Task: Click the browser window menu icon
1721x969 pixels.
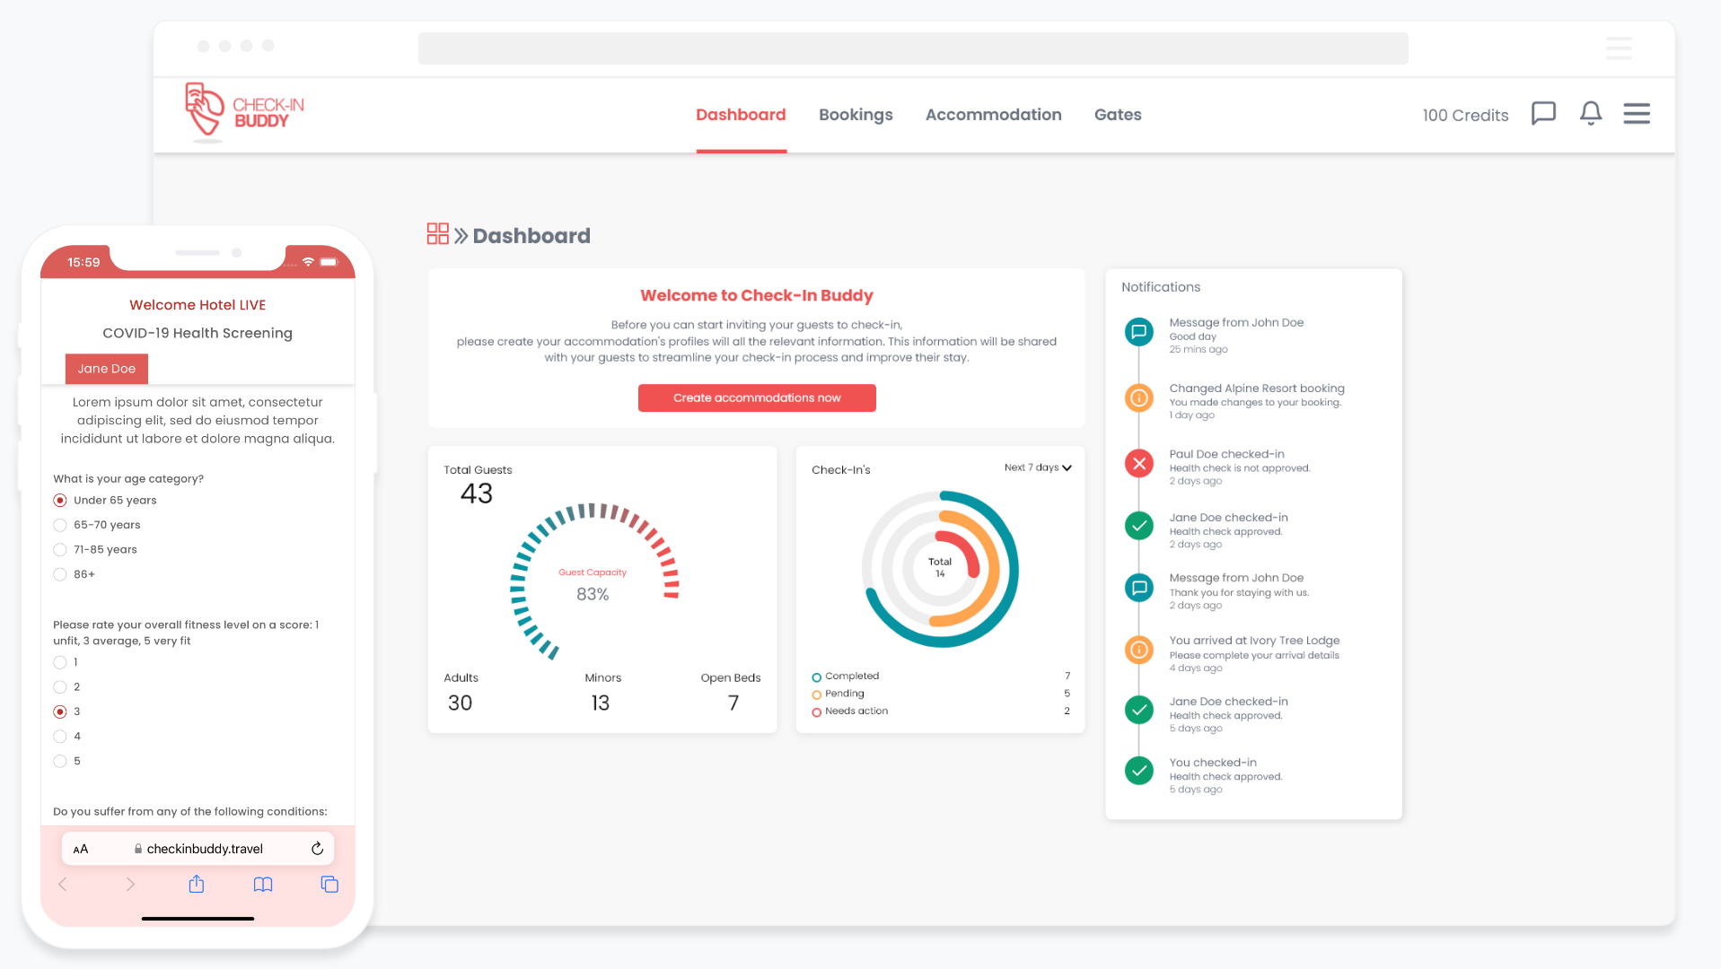Action: tap(1619, 48)
